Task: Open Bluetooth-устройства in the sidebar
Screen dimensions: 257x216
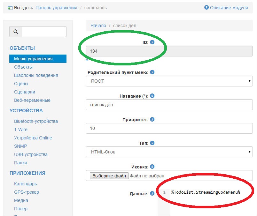Action: (x=36, y=121)
